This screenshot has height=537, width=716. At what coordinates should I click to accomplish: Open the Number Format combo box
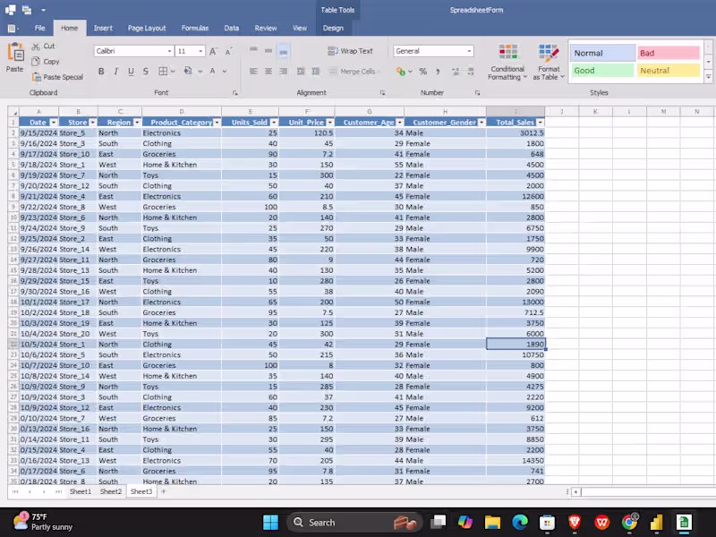pos(433,51)
